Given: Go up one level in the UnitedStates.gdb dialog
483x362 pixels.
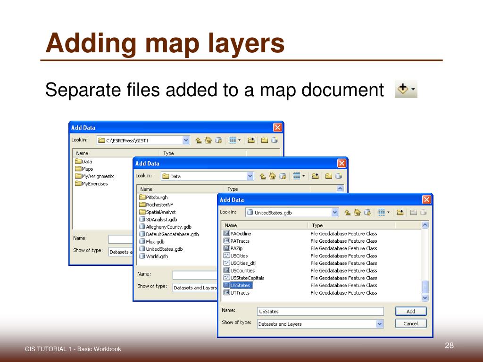Looking at the screenshot, I should tap(348, 213).
